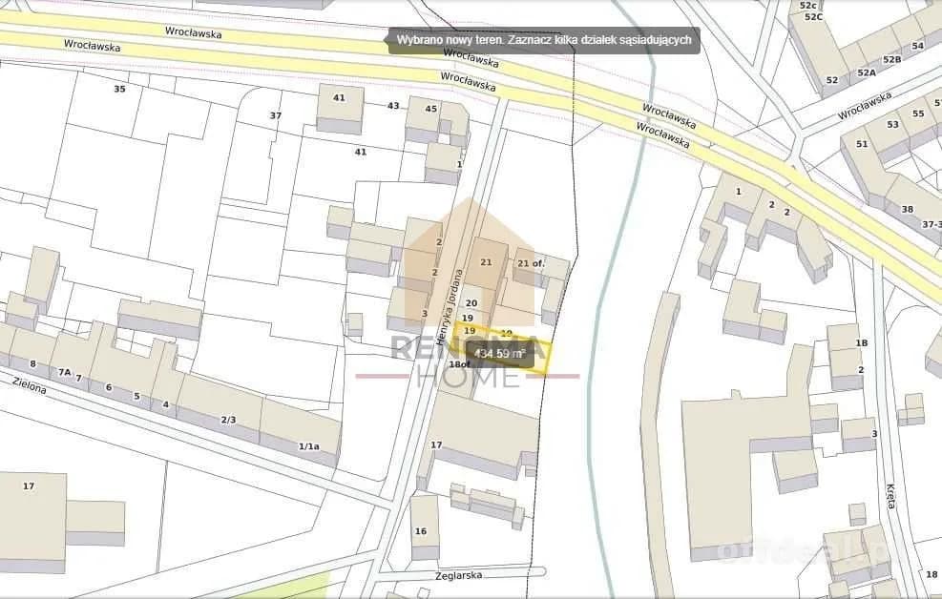Select building 55

pyautogui.click(x=918, y=114)
